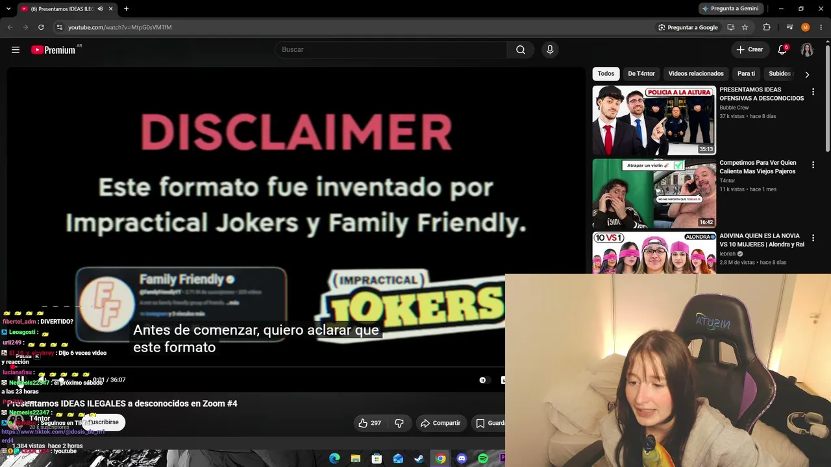Open site information icon in address bar

(59, 27)
